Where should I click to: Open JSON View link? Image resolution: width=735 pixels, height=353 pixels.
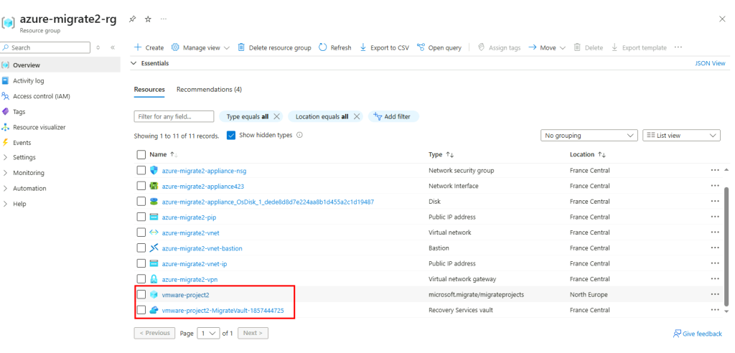(x=710, y=63)
